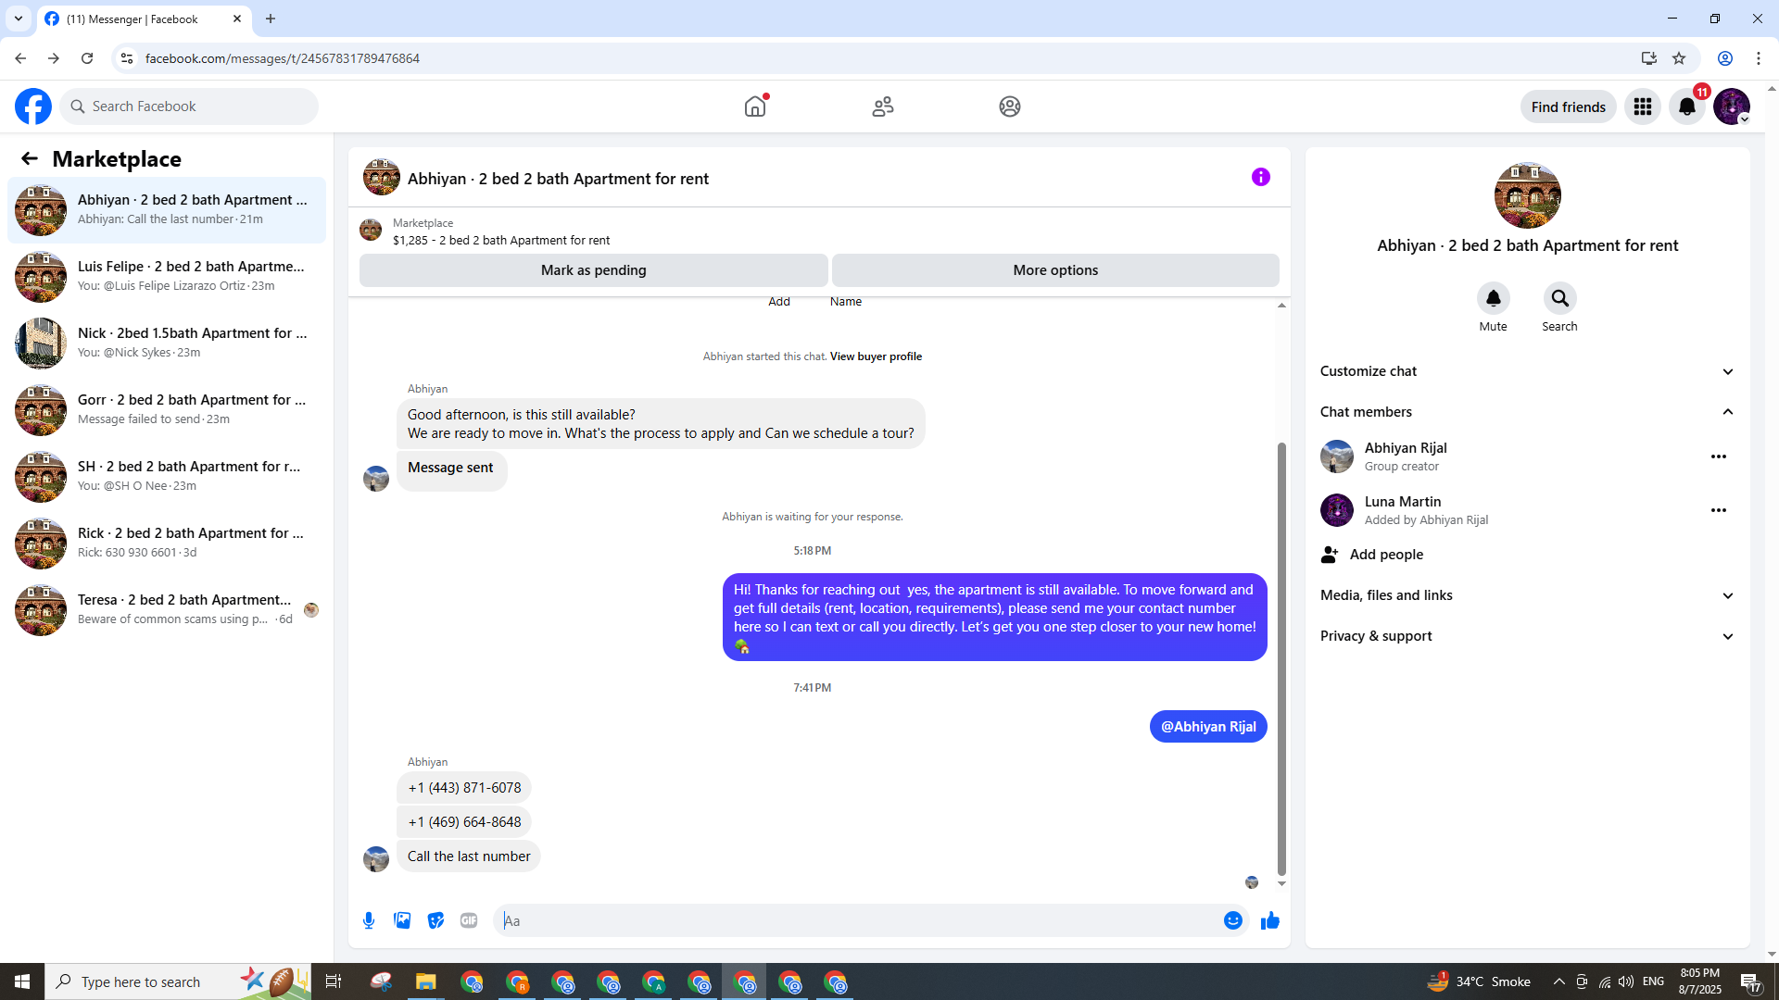The image size is (1779, 1000).
Task: Open options for Abhiyan Rijal member
Action: coord(1719,456)
